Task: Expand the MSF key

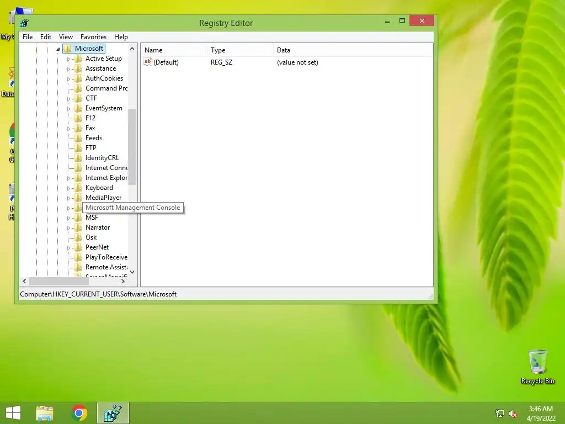Action: click(x=68, y=218)
